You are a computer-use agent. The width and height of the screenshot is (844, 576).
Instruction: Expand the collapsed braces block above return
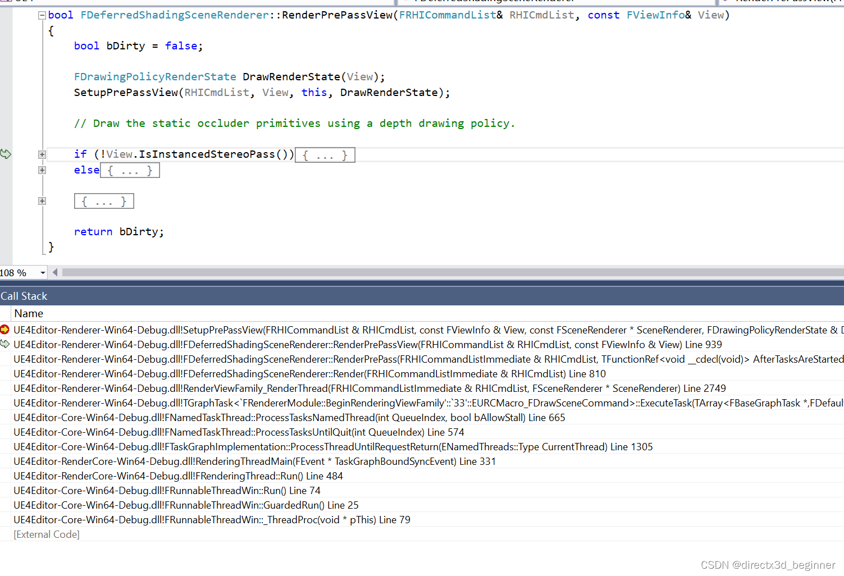click(42, 201)
